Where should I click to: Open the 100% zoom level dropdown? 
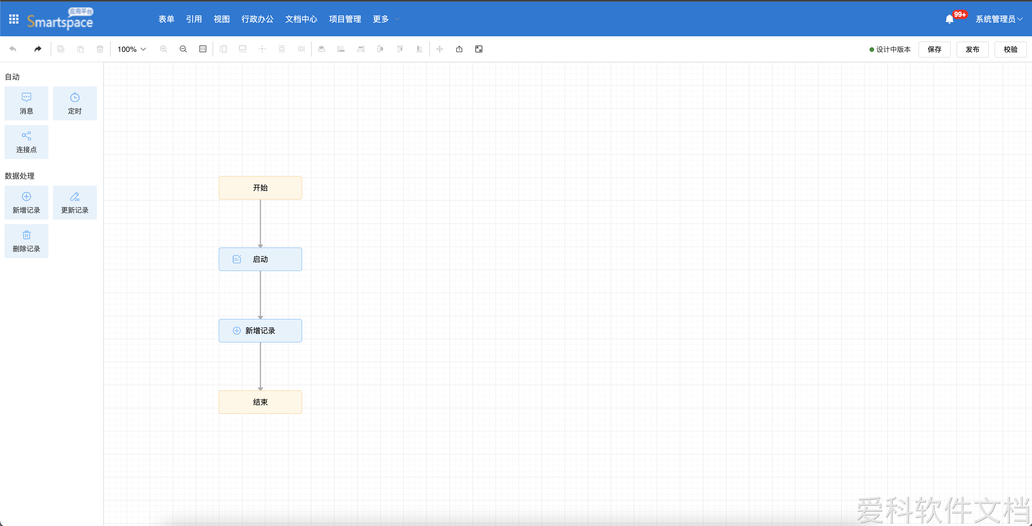[x=131, y=49]
